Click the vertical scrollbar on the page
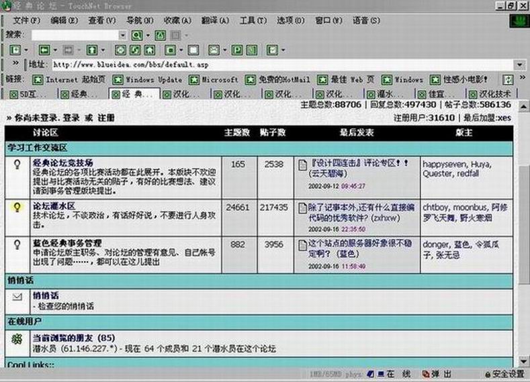Viewport: 530px width, 382px height. coord(523,201)
